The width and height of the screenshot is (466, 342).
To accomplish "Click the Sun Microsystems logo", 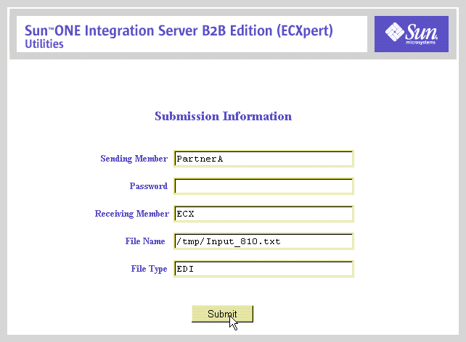I will pyautogui.click(x=412, y=34).
